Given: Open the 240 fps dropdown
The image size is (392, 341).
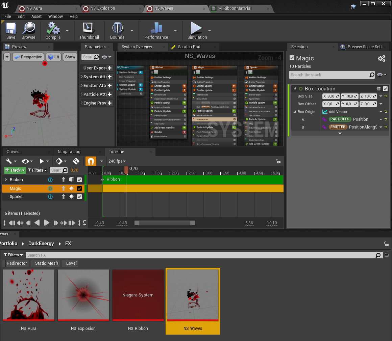Looking at the screenshot, I should (117, 161).
